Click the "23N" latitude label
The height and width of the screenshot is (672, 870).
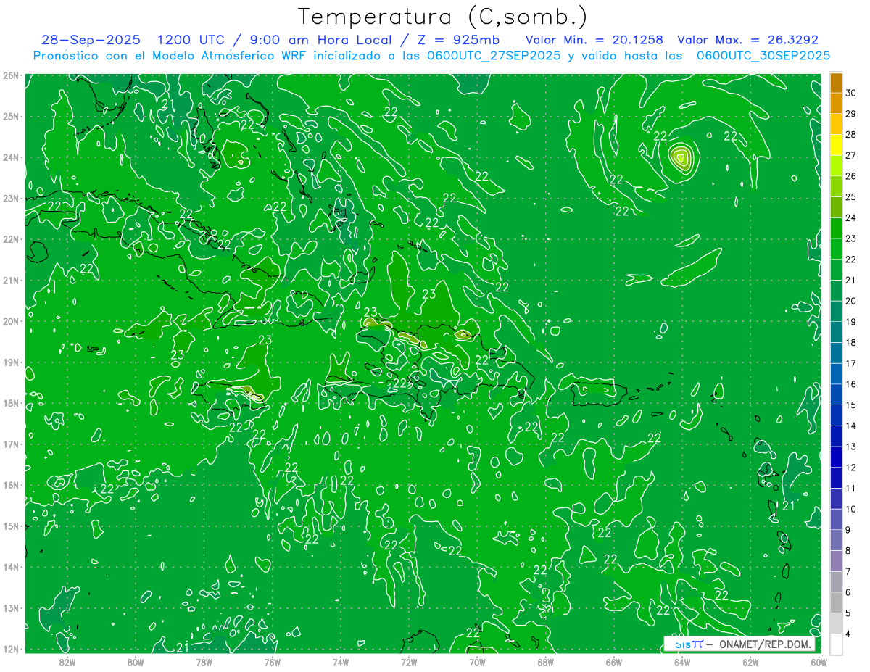coord(11,198)
